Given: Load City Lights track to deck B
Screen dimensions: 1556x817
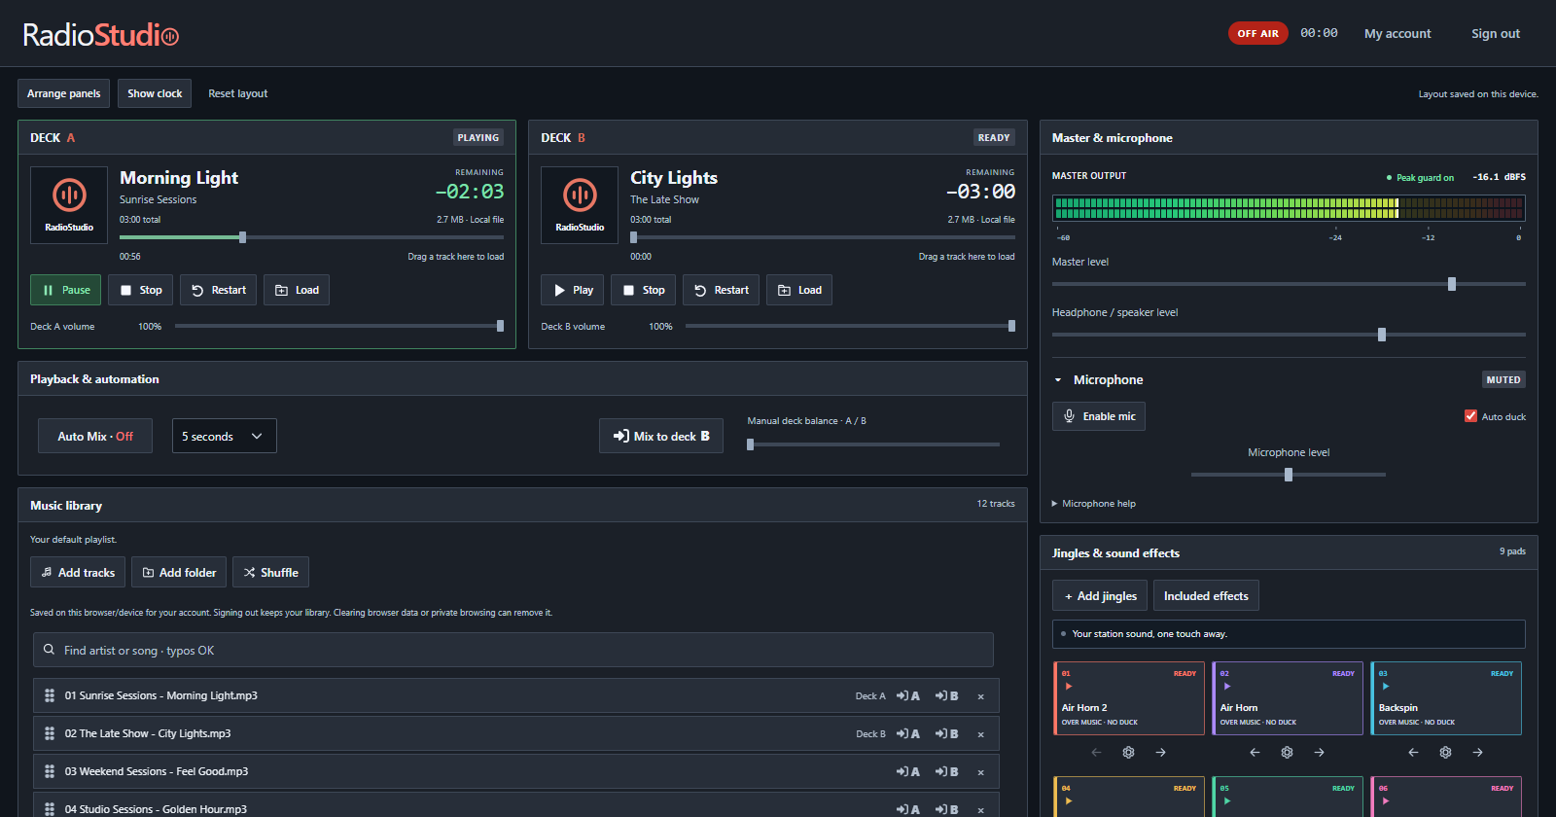Looking at the screenshot, I should pyautogui.click(x=947, y=734).
